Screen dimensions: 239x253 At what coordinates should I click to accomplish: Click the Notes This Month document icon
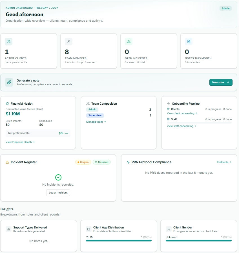(189, 41)
